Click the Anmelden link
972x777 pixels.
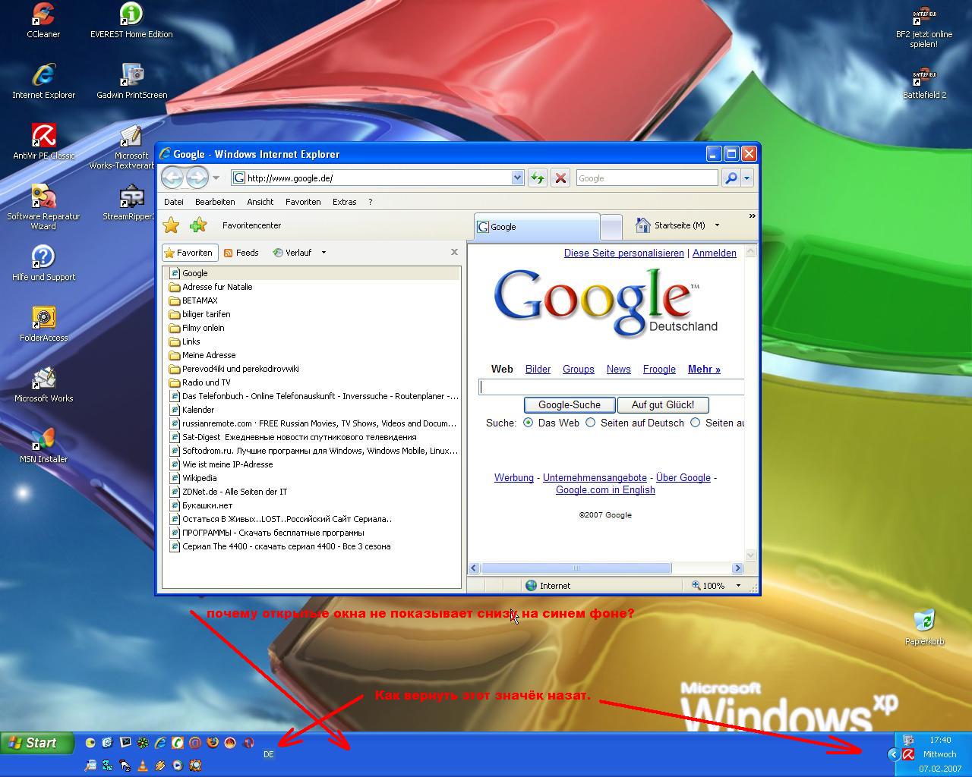(714, 253)
